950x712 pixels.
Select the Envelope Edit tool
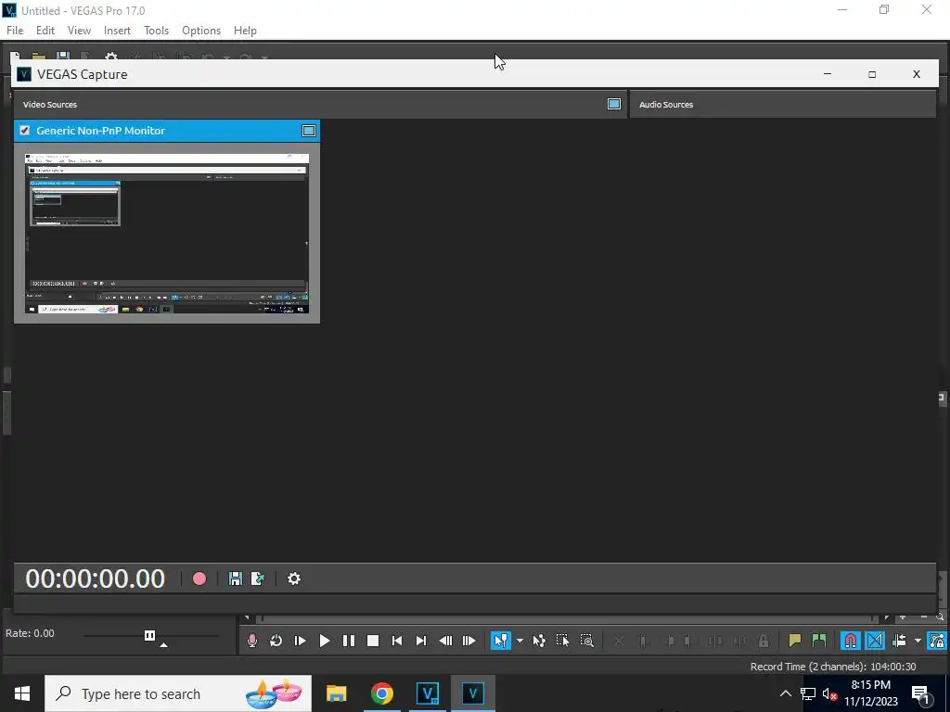click(x=539, y=641)
